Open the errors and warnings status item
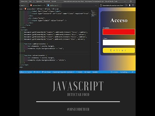155x116 pixels. coord(37,72)
